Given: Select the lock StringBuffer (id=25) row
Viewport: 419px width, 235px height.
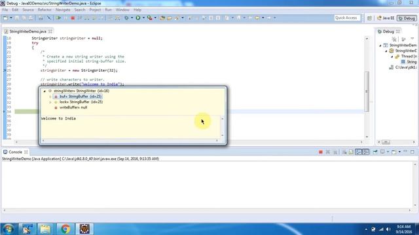Looking at the screenshot, I should 79,102.
